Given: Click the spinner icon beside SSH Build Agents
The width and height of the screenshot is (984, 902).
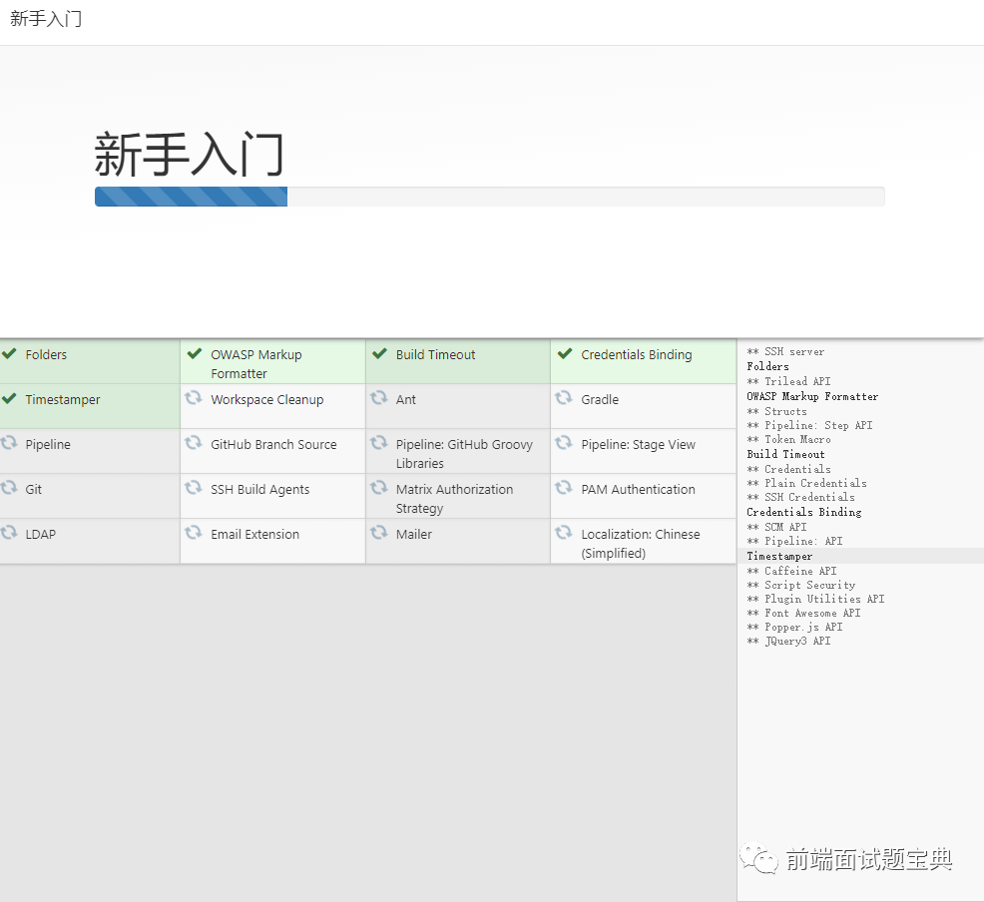Looking at the screenshot, I should click(x=194, y=487).
